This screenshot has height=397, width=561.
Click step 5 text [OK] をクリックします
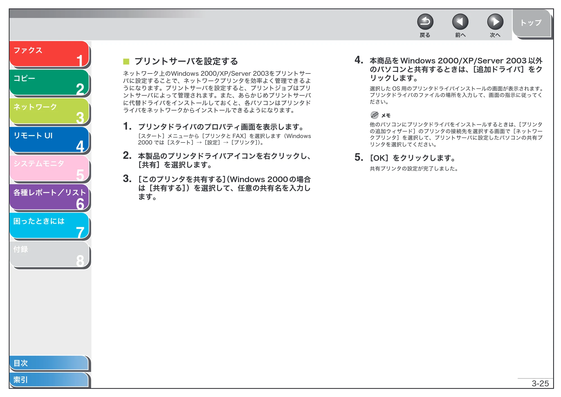(413, 158)
